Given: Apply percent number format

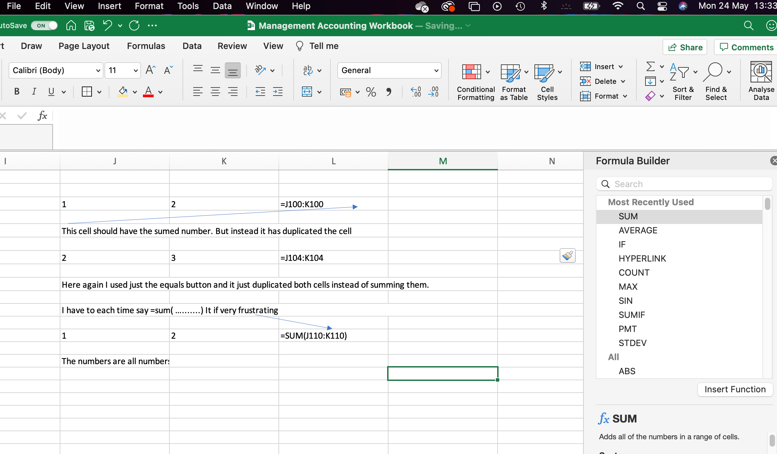Looking at the screenshot, I should [371, 92].
